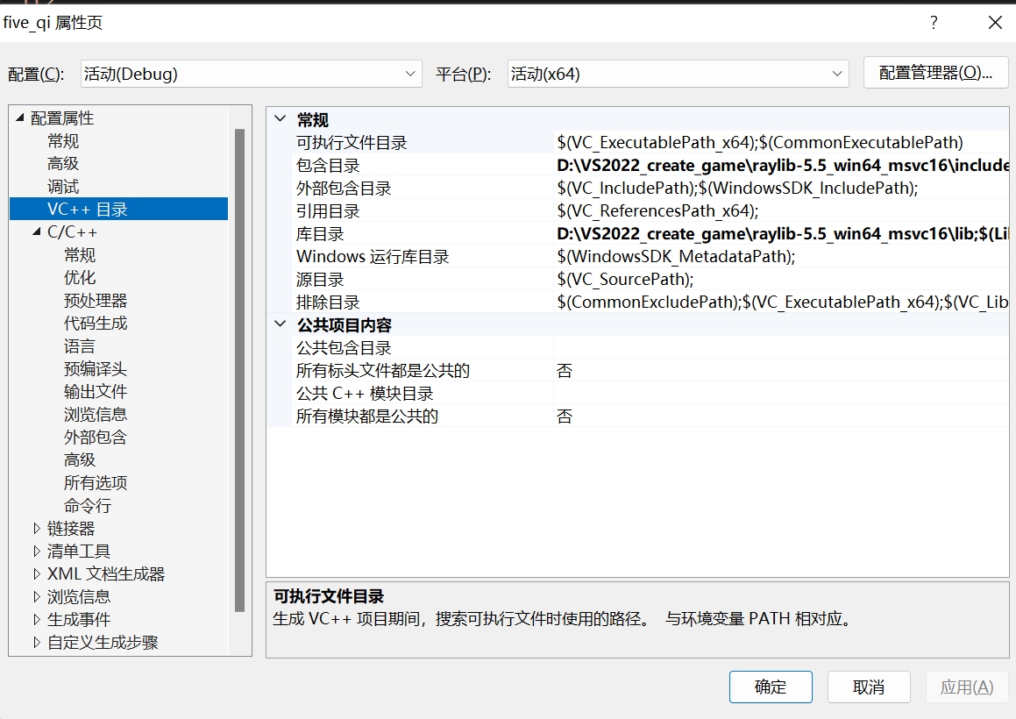Click the $(VC_ReferencesPath_x64) value
This screenshot has height=719, width=1016.
tap(657, 210)
